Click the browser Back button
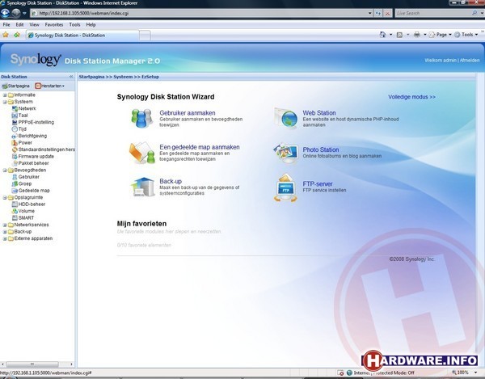Screen dimensions: 485x379 click(6, 13)
